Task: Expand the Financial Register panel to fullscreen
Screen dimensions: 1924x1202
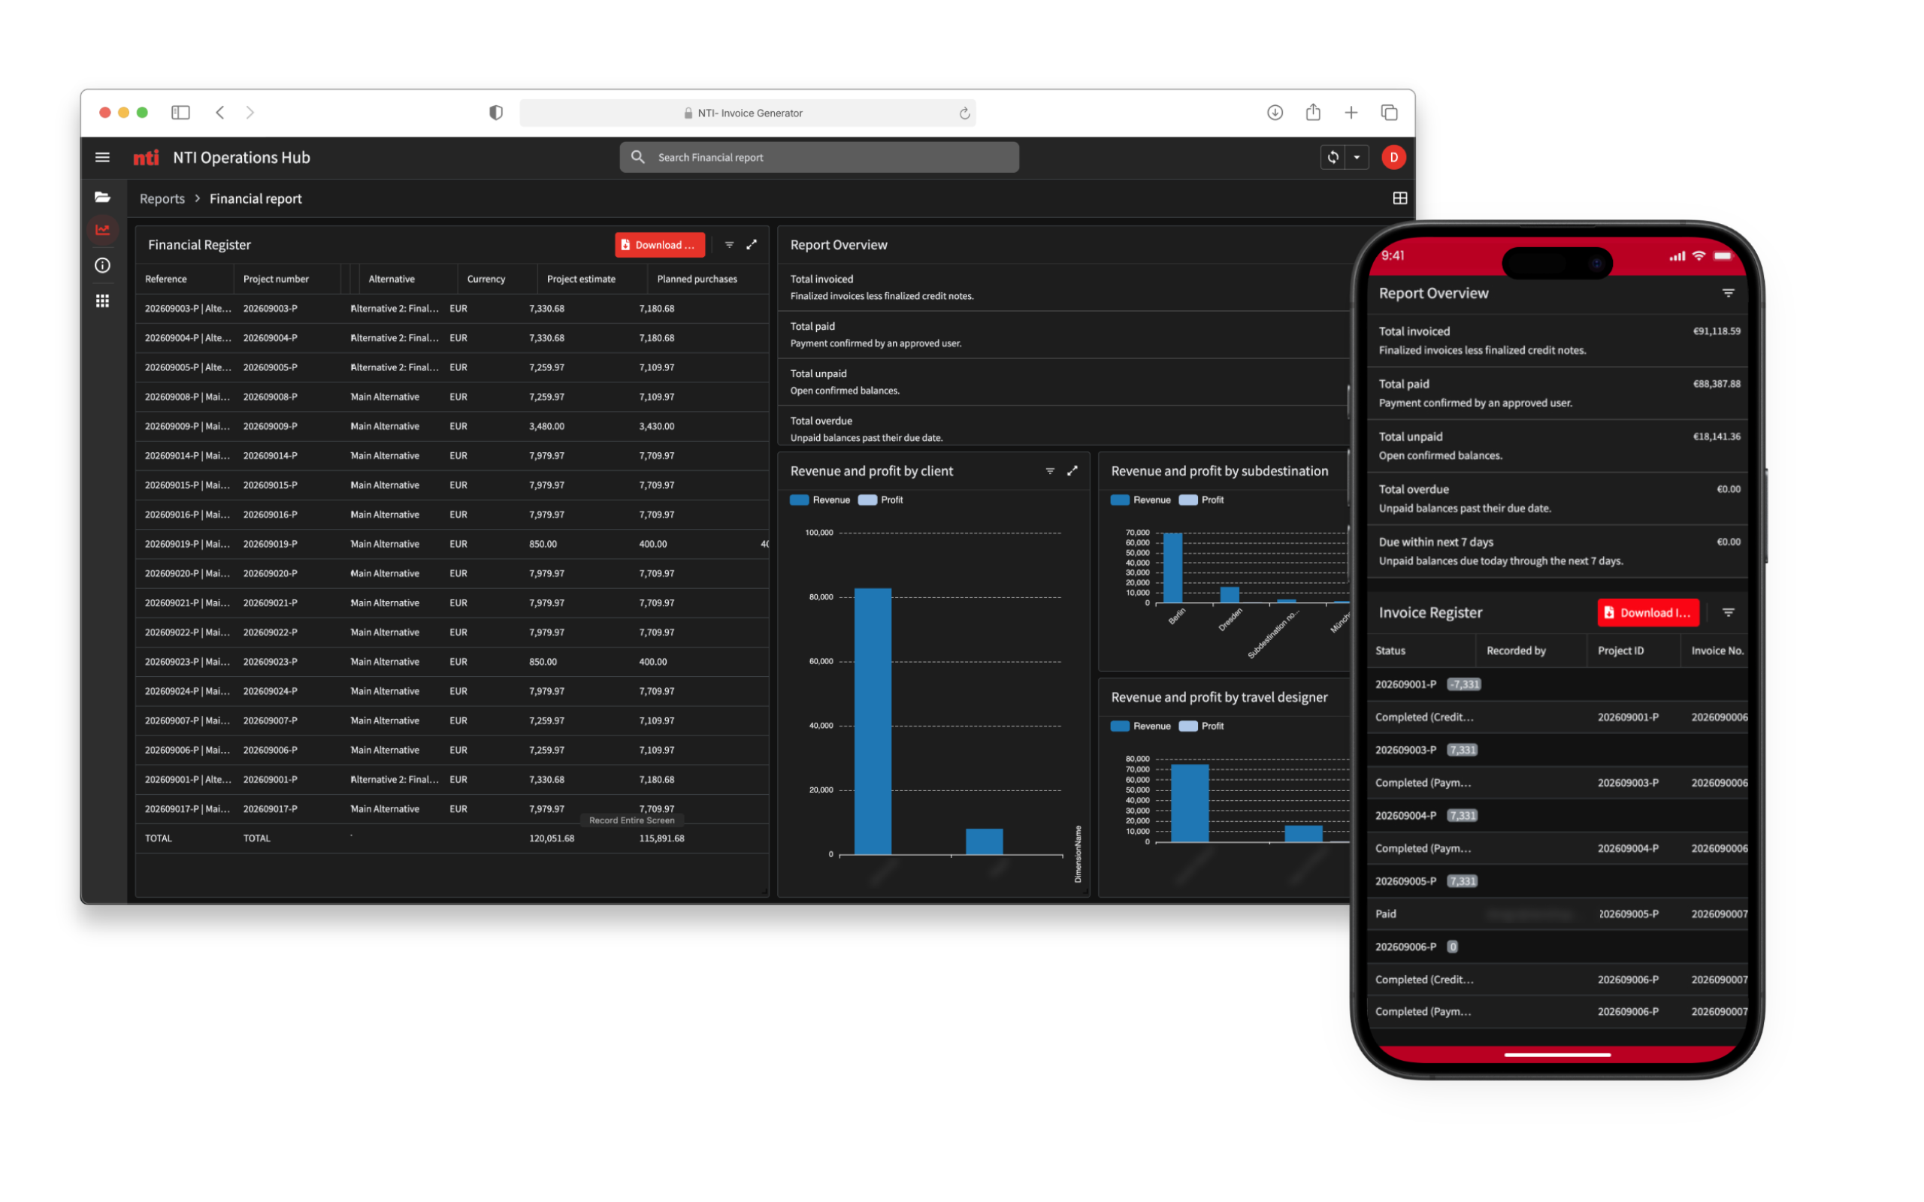Action: click(x=752, y=245)
